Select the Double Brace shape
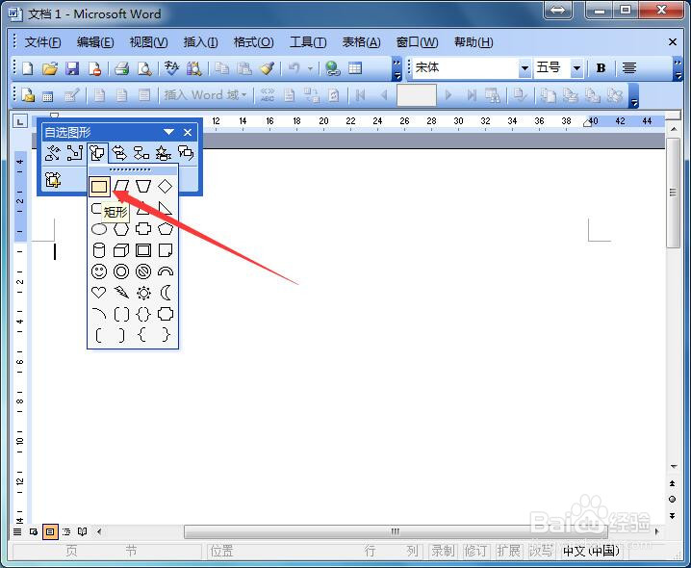This screenshot has width=691, height=568. click(143, 314)
